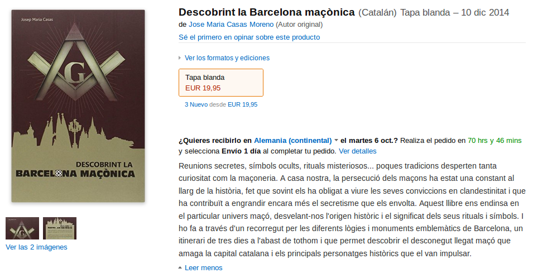Select the back cover thumbnail
Viewport: 547px width, 278px height.
coord(60,228)
